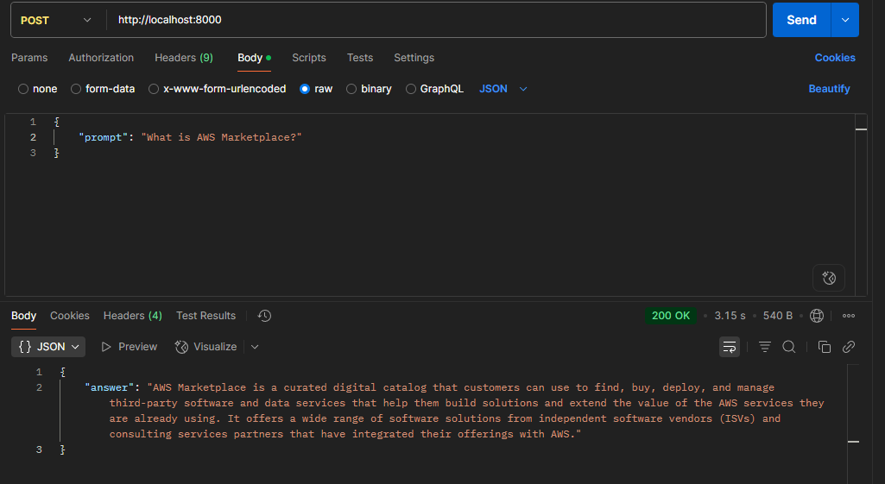Click the prompt line in request editor

(x=190, y=137)
